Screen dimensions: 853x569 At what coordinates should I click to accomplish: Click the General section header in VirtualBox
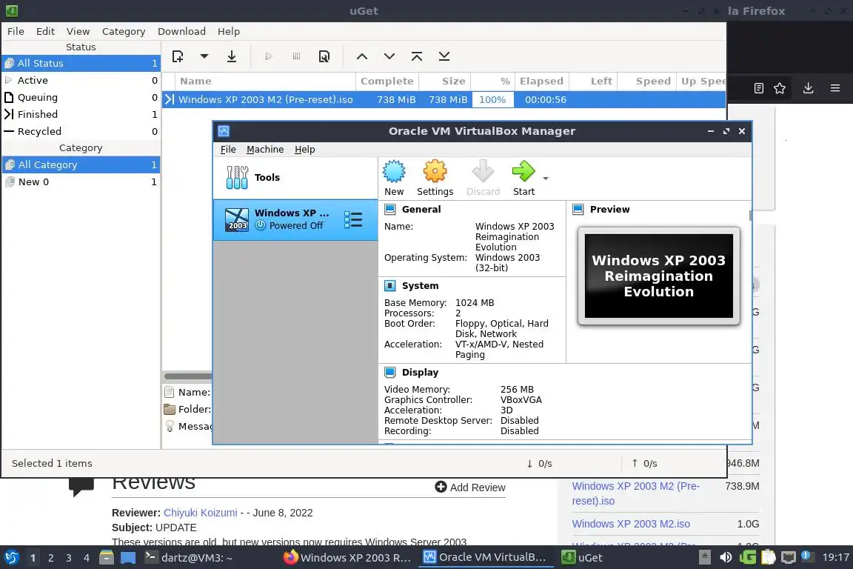pyautogui.click(x=421, y=209)
